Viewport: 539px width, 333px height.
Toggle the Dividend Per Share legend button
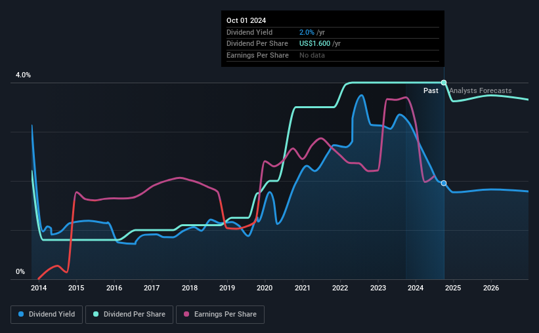click(x=129, y=315)
